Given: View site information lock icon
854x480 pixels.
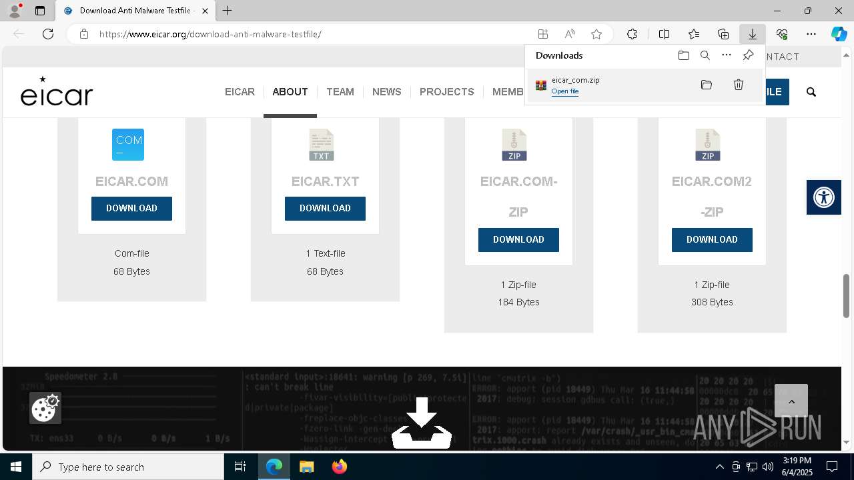Looking at the screenshot, I should click(84, 34).
